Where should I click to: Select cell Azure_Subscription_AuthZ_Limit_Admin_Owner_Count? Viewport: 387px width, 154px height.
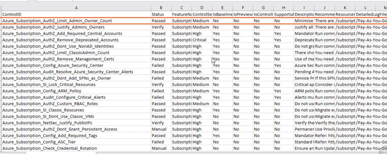(x=76, y=21)
